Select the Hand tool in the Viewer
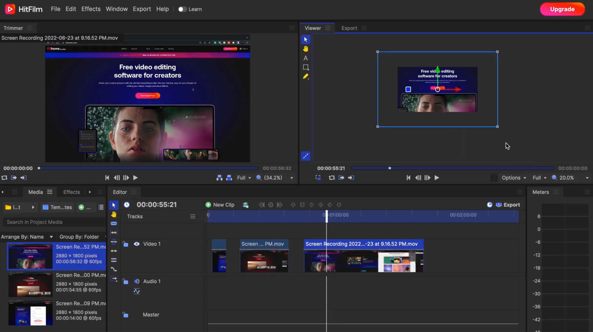 pyautogui.click(x=306, y=49)
